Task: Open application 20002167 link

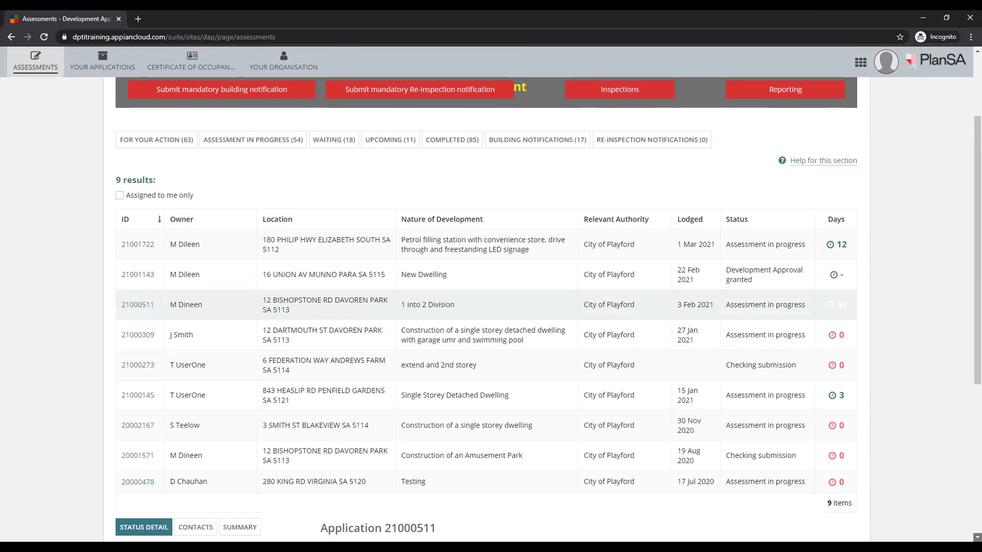Action: click(138, 425)
